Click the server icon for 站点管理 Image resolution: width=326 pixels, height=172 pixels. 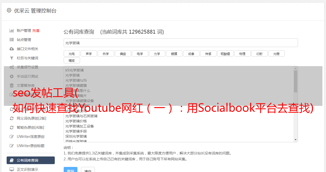[x=12, y=40]
